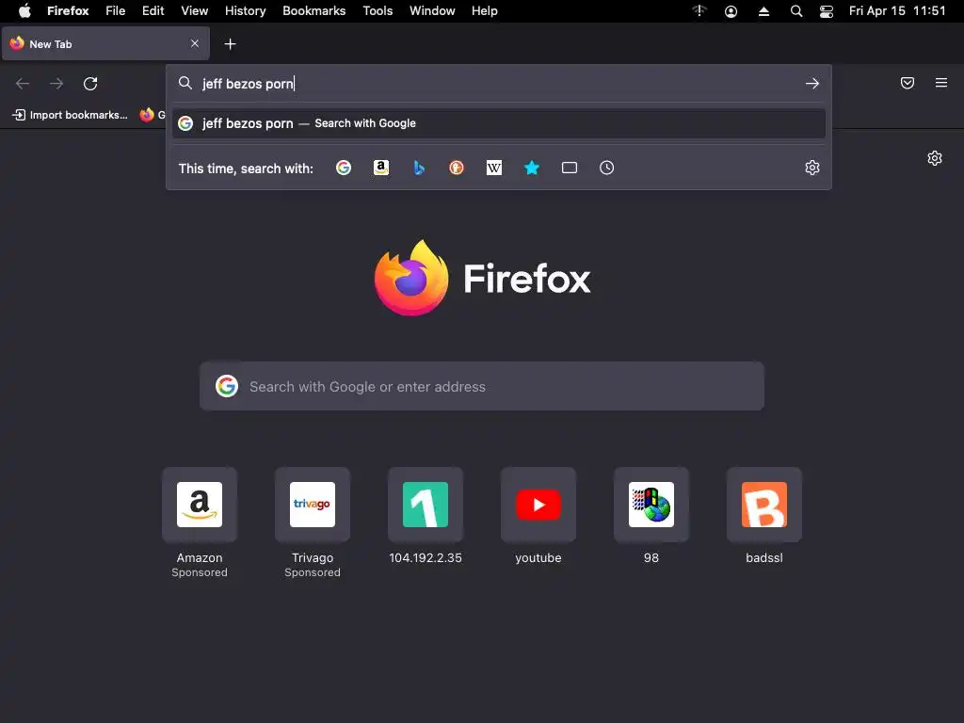Focus the Search with Google page field
964x723 pixels.
pos(482,386)
